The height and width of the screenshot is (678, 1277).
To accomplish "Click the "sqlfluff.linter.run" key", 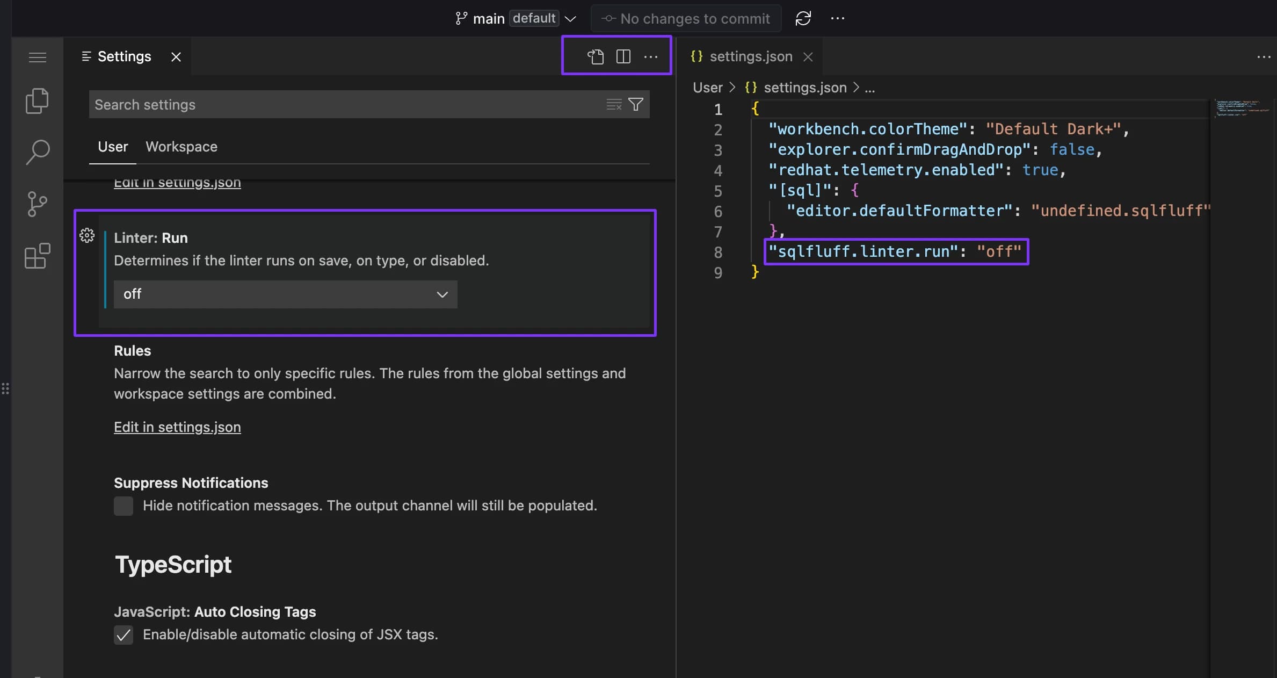I will coord(863,251).
